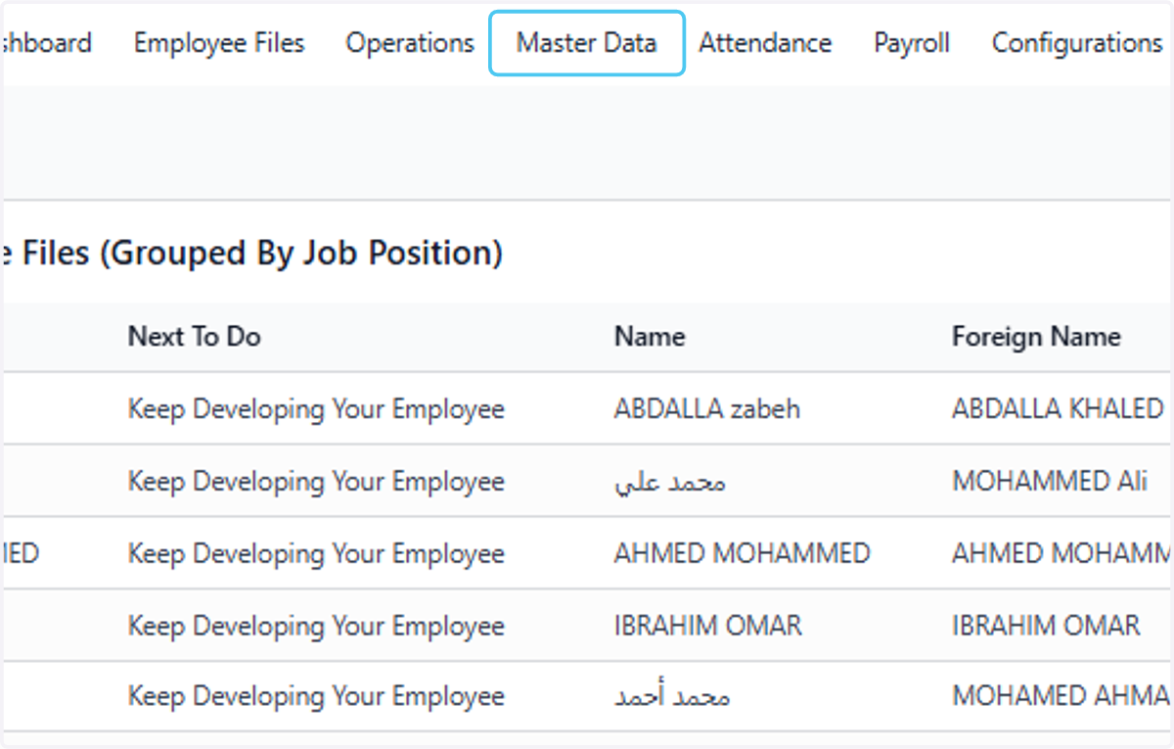
Task: Sort by the Next To Do column header
Action: pyautogui.click(x=195, y=337)
